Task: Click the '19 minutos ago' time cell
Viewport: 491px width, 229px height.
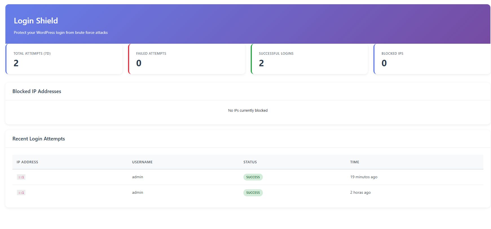Action: tap(364, 177)
